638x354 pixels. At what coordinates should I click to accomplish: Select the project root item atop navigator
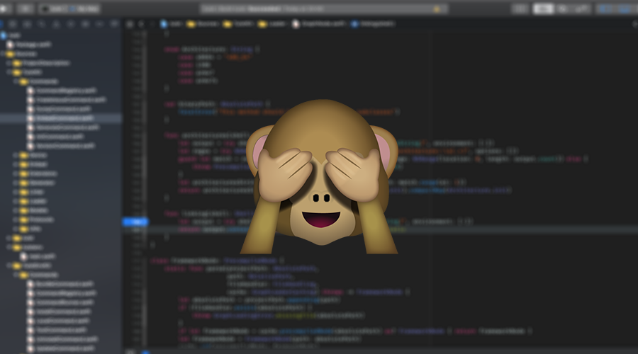tap(11, 35)
